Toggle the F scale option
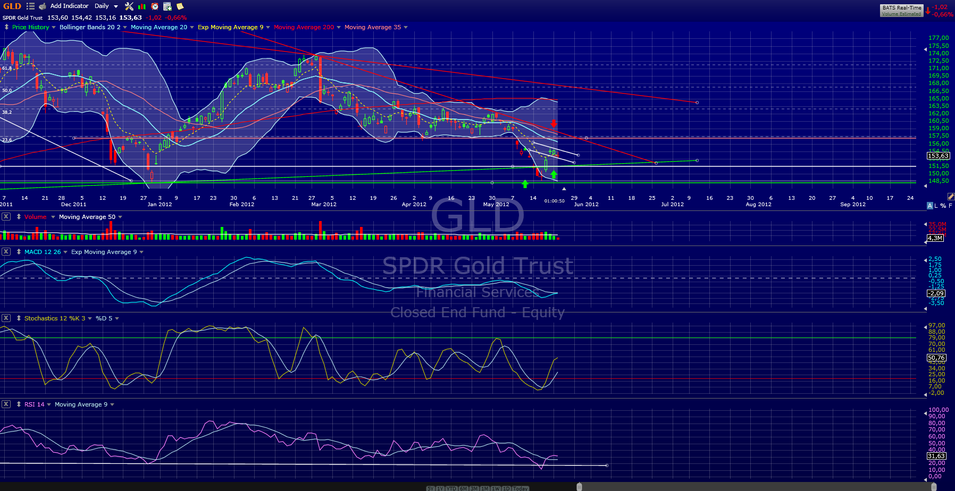Viewport: 955px width, 491px height. (x=950, y=206)
